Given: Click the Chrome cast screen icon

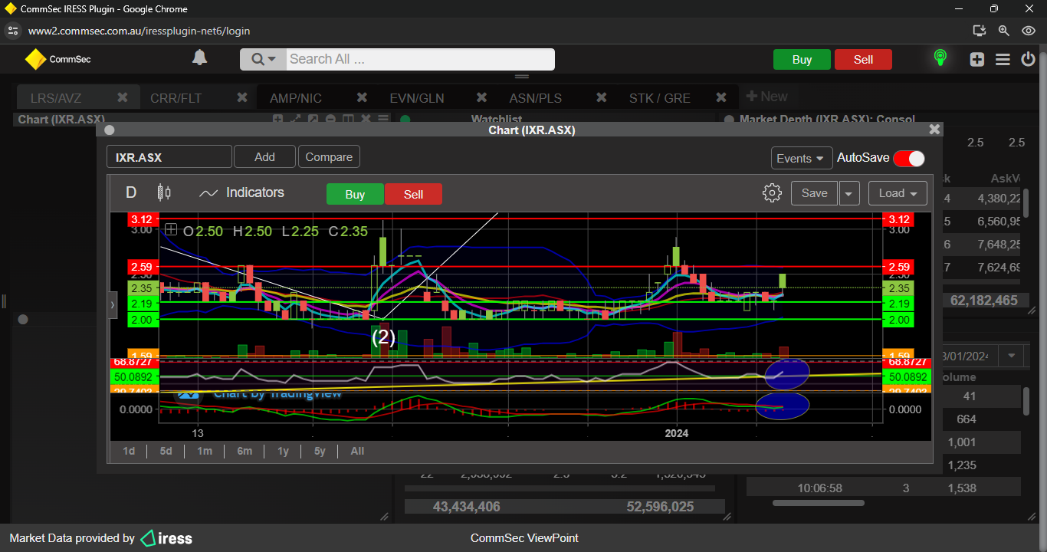Looking at the screenshot, I should 979,31.
